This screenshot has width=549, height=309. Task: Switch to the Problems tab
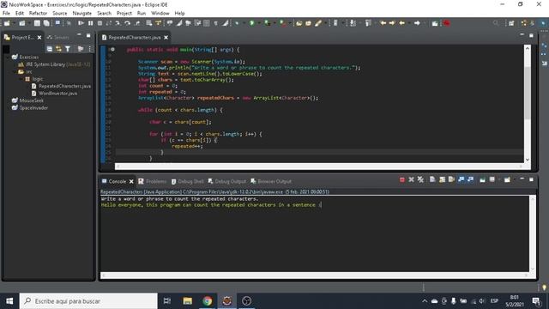(153, 181)
